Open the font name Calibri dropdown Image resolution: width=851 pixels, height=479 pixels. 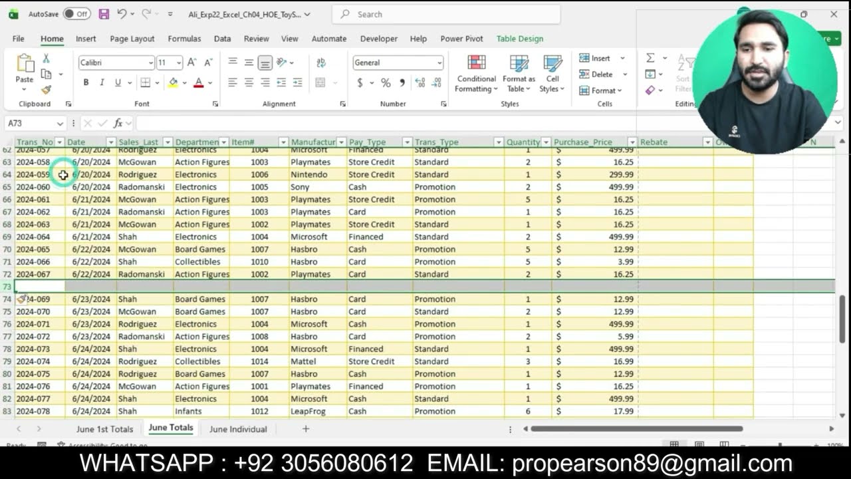151,63
